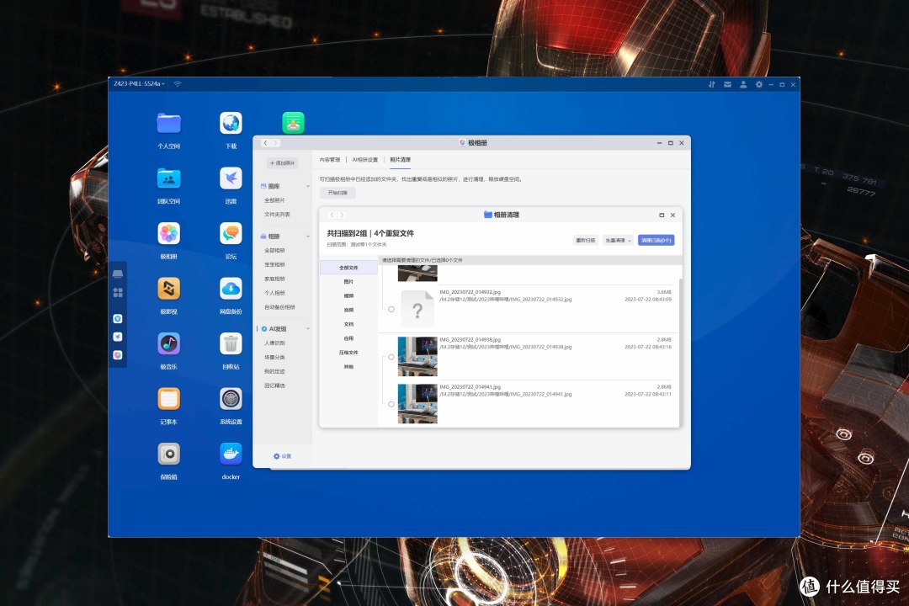Open 全部相册 in the album sidebar
Image resolution: width=909 pixels, height=606 pixels.
coord(274,251)
